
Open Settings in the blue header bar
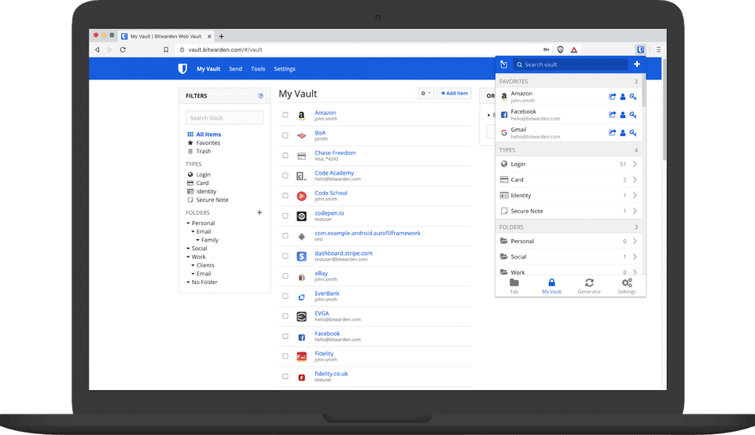285,69
